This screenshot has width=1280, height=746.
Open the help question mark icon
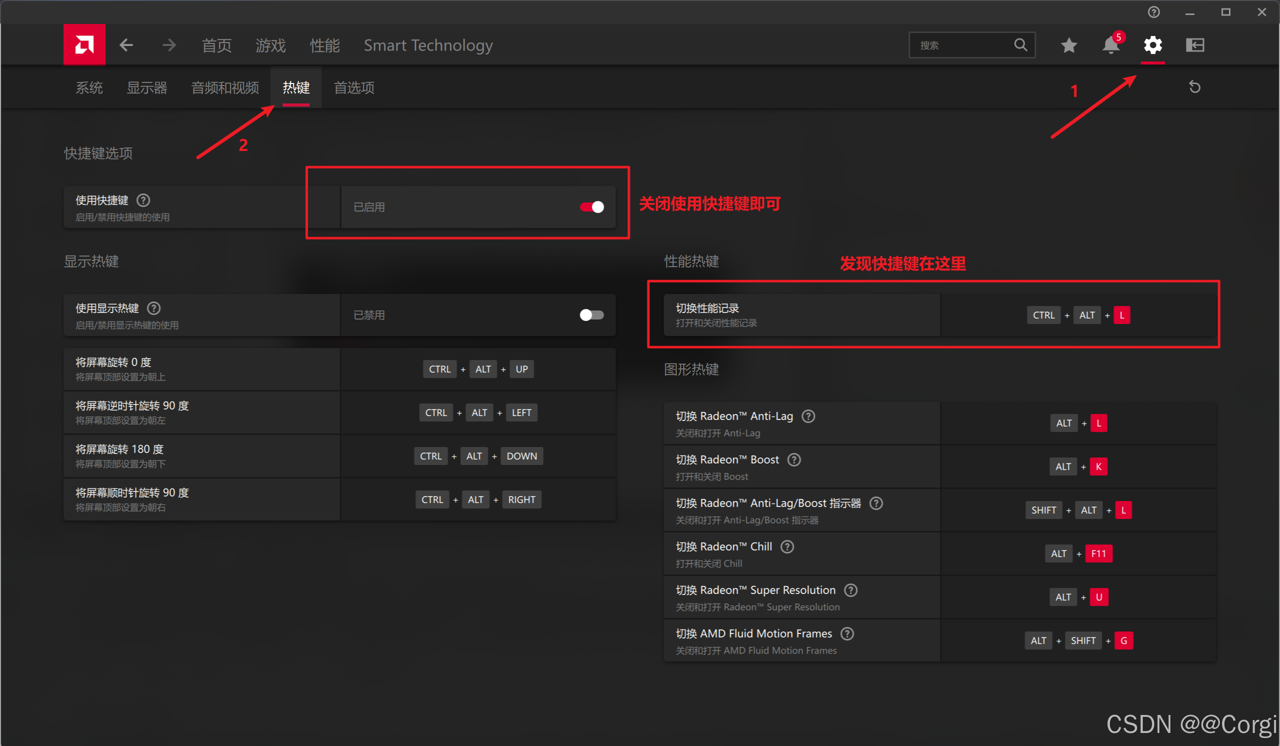click(x=1153, y=11)
